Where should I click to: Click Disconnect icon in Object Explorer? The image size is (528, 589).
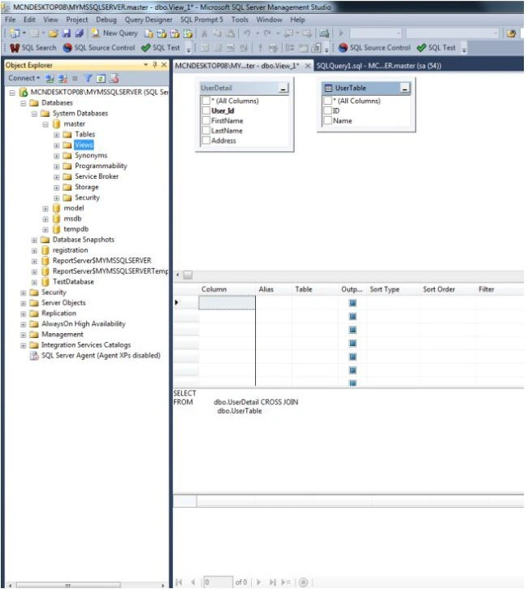click(x=63, y=79)
